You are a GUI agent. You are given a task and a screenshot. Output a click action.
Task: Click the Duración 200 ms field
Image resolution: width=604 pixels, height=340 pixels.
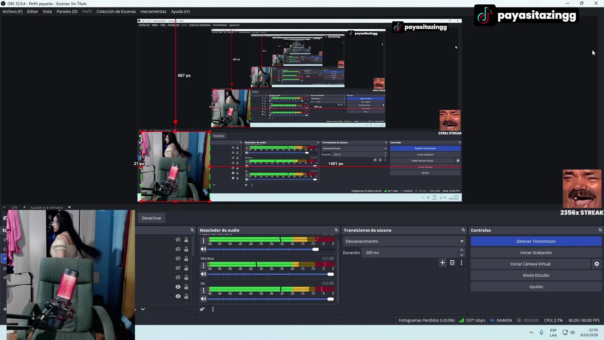coord(411,253)
